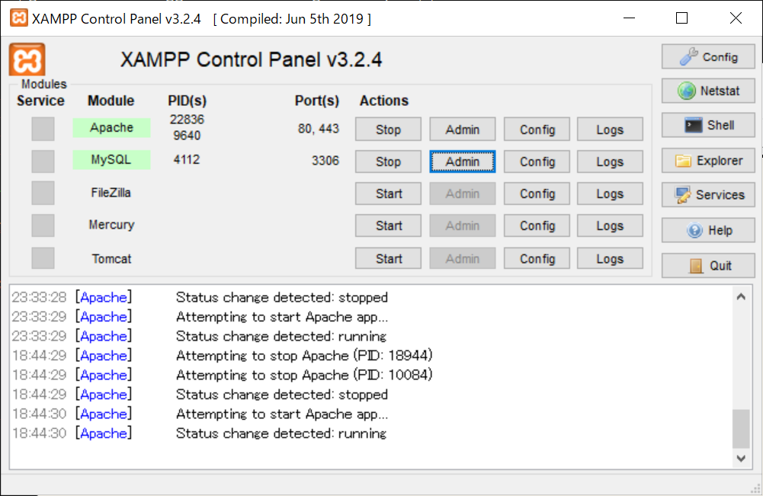Start the Tomcat module
The image size is (763, 496).
[388, 258]
